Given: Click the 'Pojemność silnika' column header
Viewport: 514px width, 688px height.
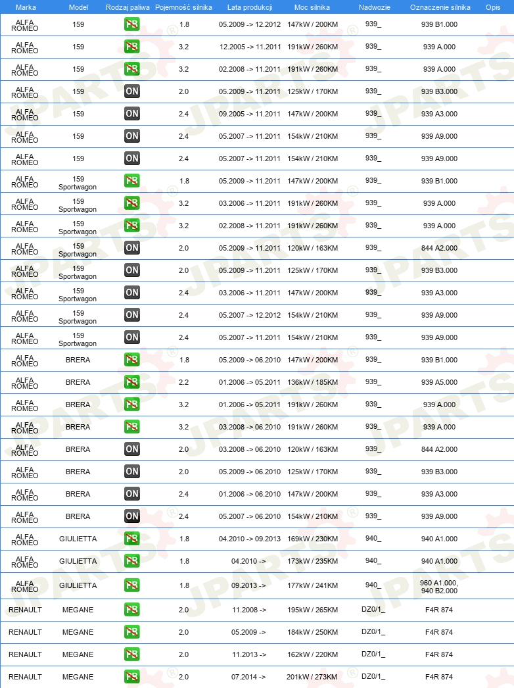Looking at the screenshot, I should click(184, 7).
